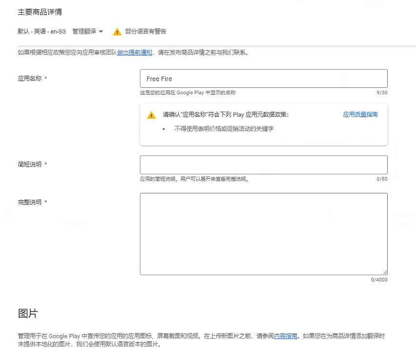
Task: Click into the 完整说明 text area
Action: click(264, 234)
